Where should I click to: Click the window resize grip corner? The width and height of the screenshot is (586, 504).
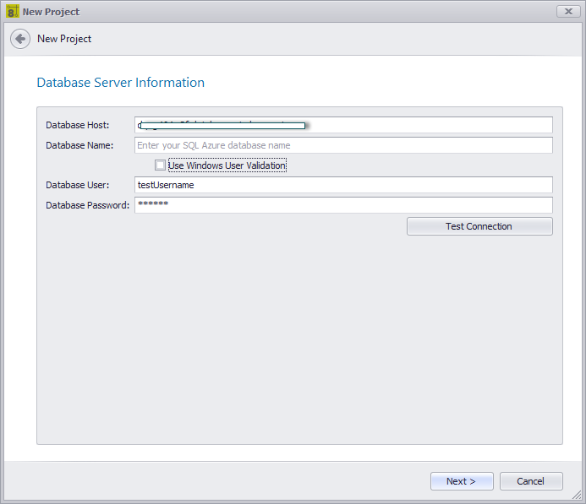click(579, 497)
